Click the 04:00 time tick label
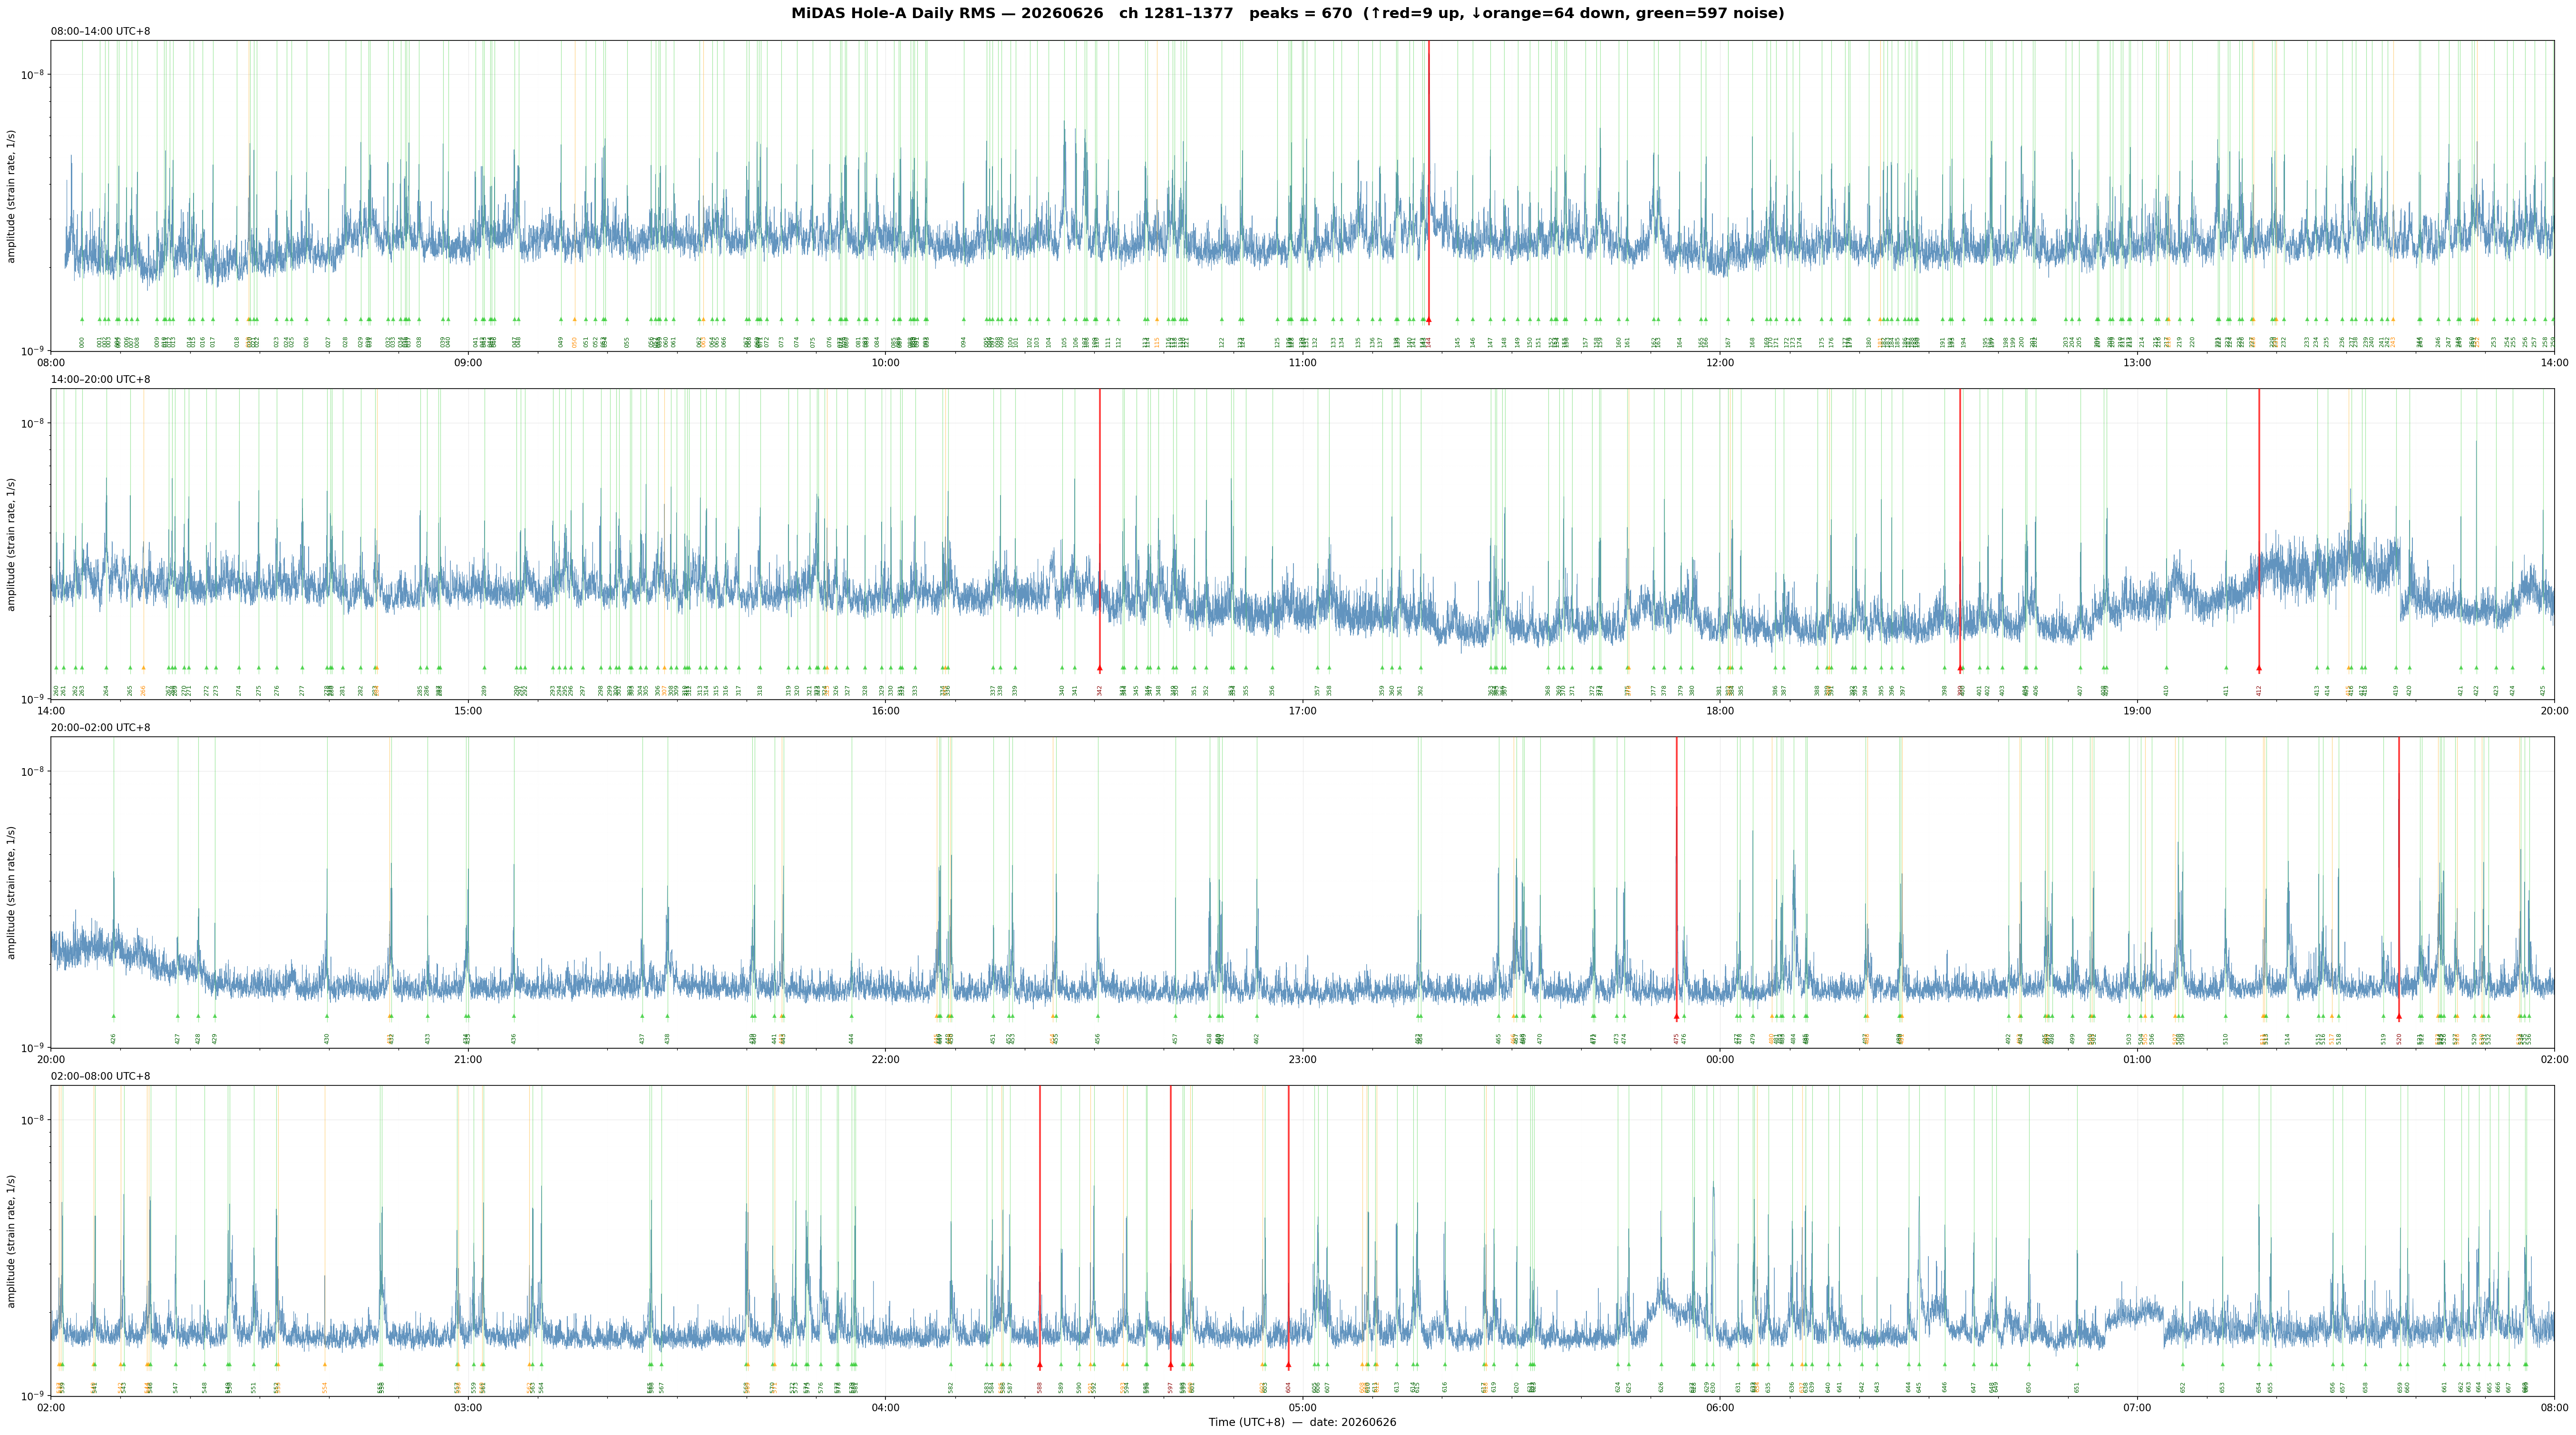2576x1435 pixels. point(885,1408)
